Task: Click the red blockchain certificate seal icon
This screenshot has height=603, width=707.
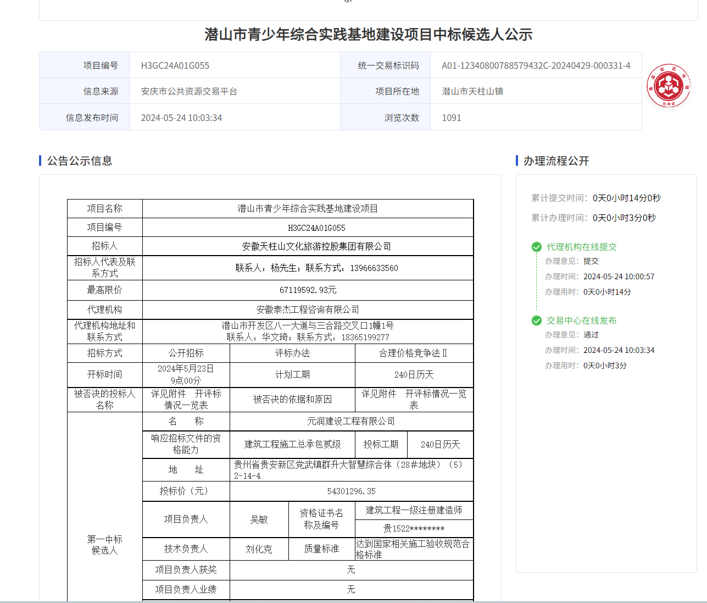Action: point(668,86)
